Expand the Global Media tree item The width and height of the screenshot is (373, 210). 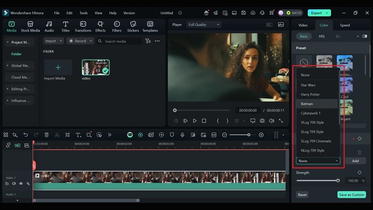click(x=7, y=65)
